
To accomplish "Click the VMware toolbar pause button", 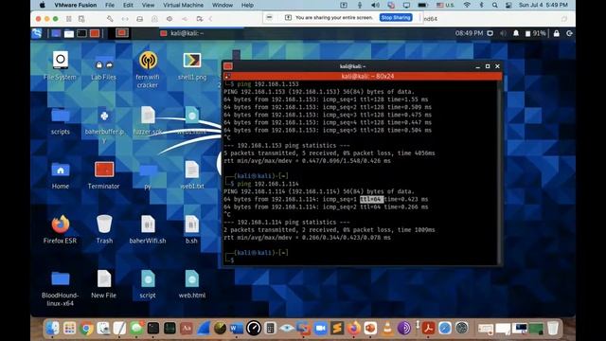I will click(69, 19).
